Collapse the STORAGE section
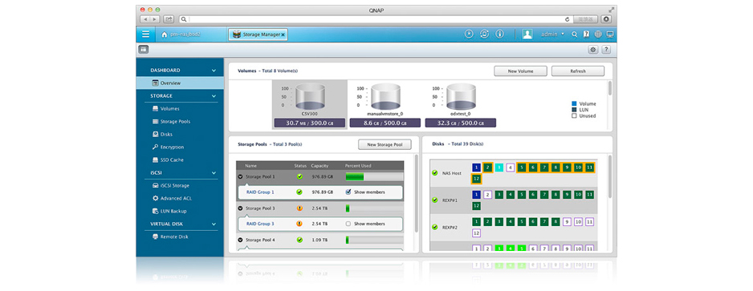Image resolution: width=753 pixels, height=291 pixels. click(214, 96)
